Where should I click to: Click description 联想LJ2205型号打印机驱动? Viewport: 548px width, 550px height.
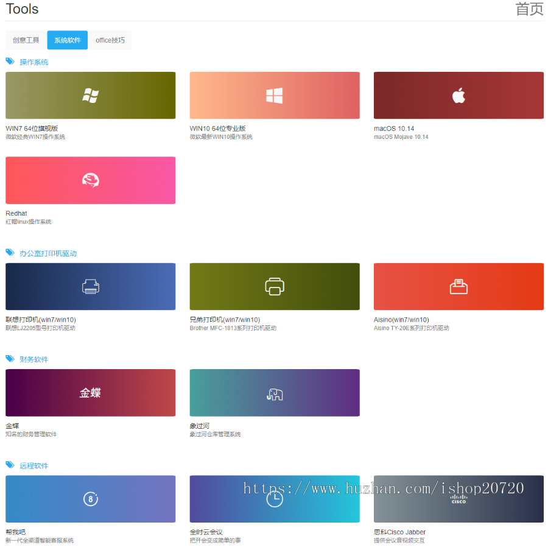point(40,328)
